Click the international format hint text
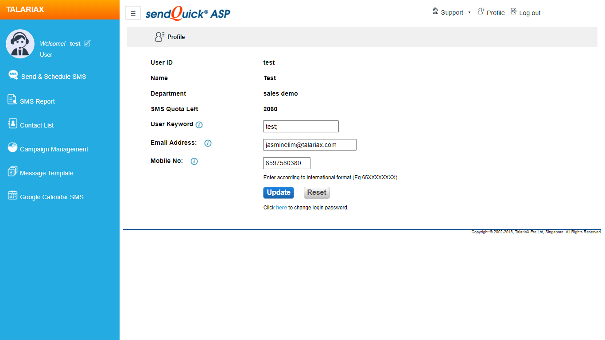This screenshot has width=605, height=340. (330, 178)
